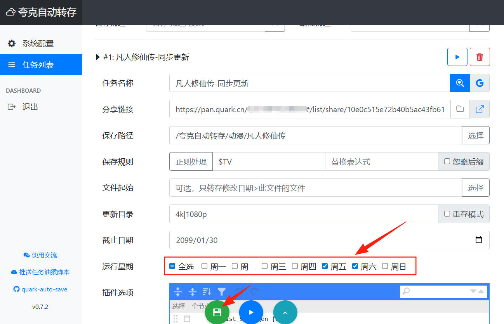Open the folder icon next to the share link
Screen dimensions: 504x324
(460, 109)
